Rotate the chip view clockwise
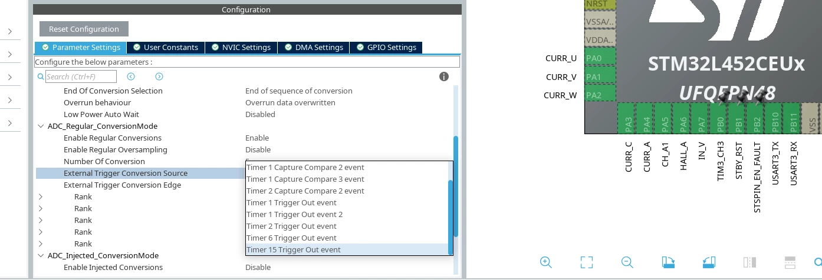The height and width of the screenshot is (280, 822). pyautogui.click(x=668, y=262)
